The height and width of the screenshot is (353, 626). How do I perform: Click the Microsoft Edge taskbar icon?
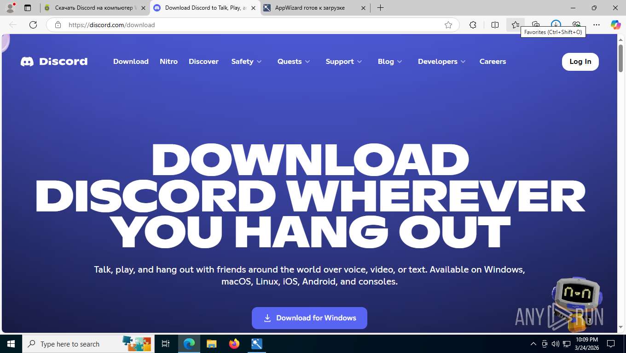[189, 344]
